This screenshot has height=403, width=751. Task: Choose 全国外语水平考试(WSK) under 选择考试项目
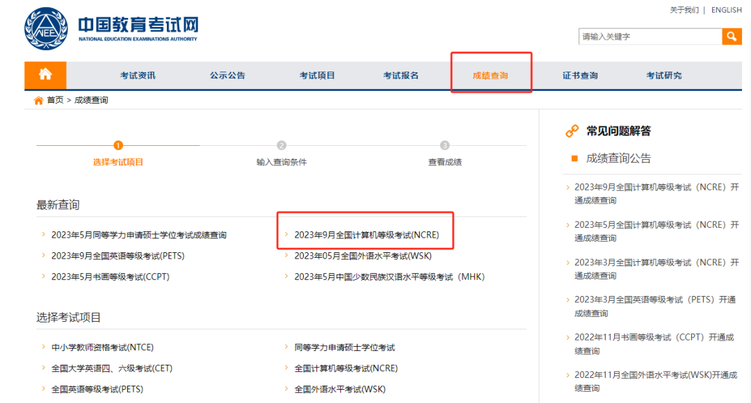(x=340, y=389)
